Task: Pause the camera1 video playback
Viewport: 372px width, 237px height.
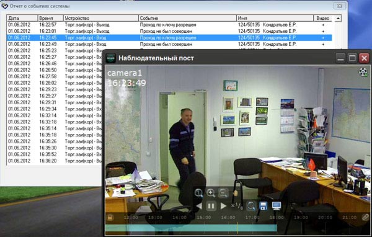Action: tap(211, 206)
